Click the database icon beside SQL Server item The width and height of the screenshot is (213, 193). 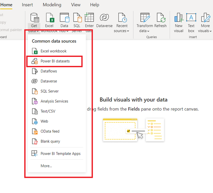(x=35, y=91)
